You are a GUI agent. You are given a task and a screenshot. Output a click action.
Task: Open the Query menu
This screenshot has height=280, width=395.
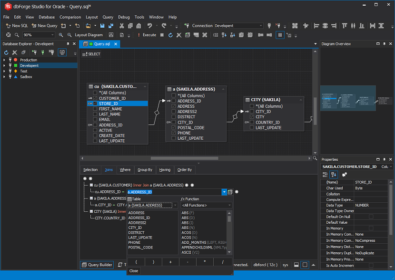[x=108, y=17]
